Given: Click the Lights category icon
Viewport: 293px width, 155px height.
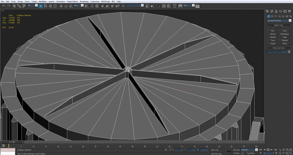Looking at the screenshot, I should point(275,16).
